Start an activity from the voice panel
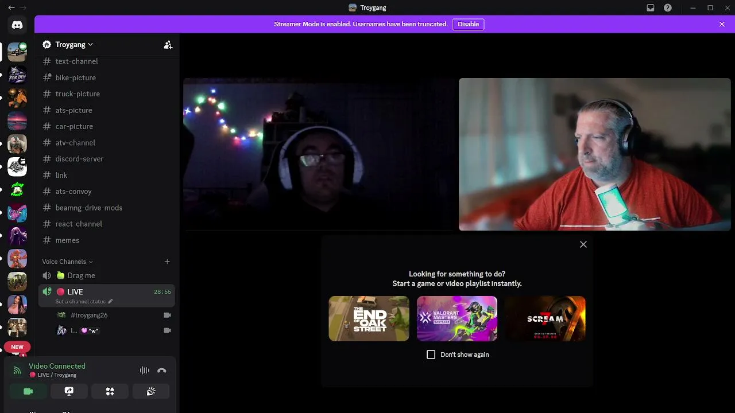Screen dimensions: 735x413 tap(110, 391)
